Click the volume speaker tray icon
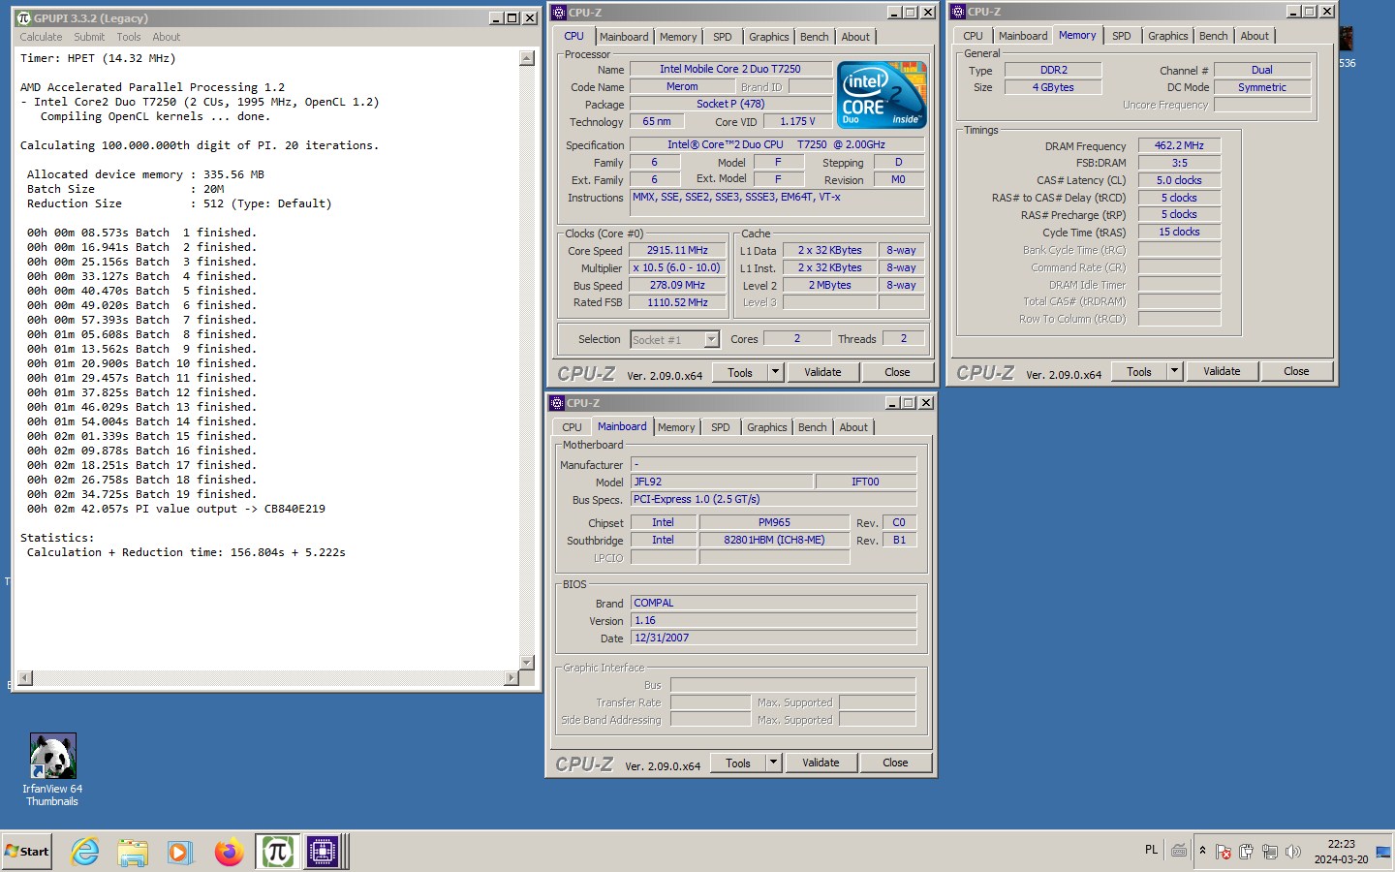The width and height of the screenshot is (1395, 872). click(1292, 852)
